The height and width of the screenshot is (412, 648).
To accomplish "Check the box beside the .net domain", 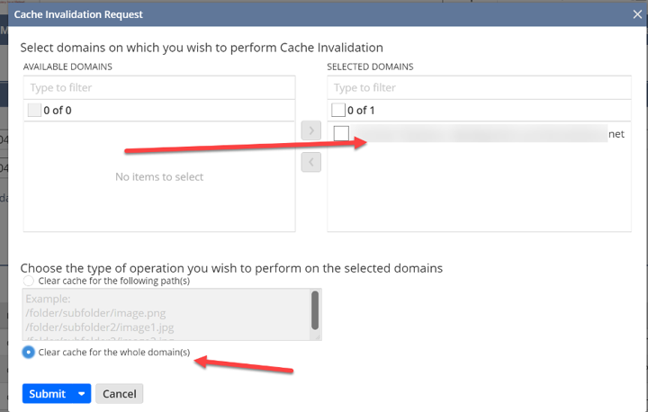I will 341,133.
